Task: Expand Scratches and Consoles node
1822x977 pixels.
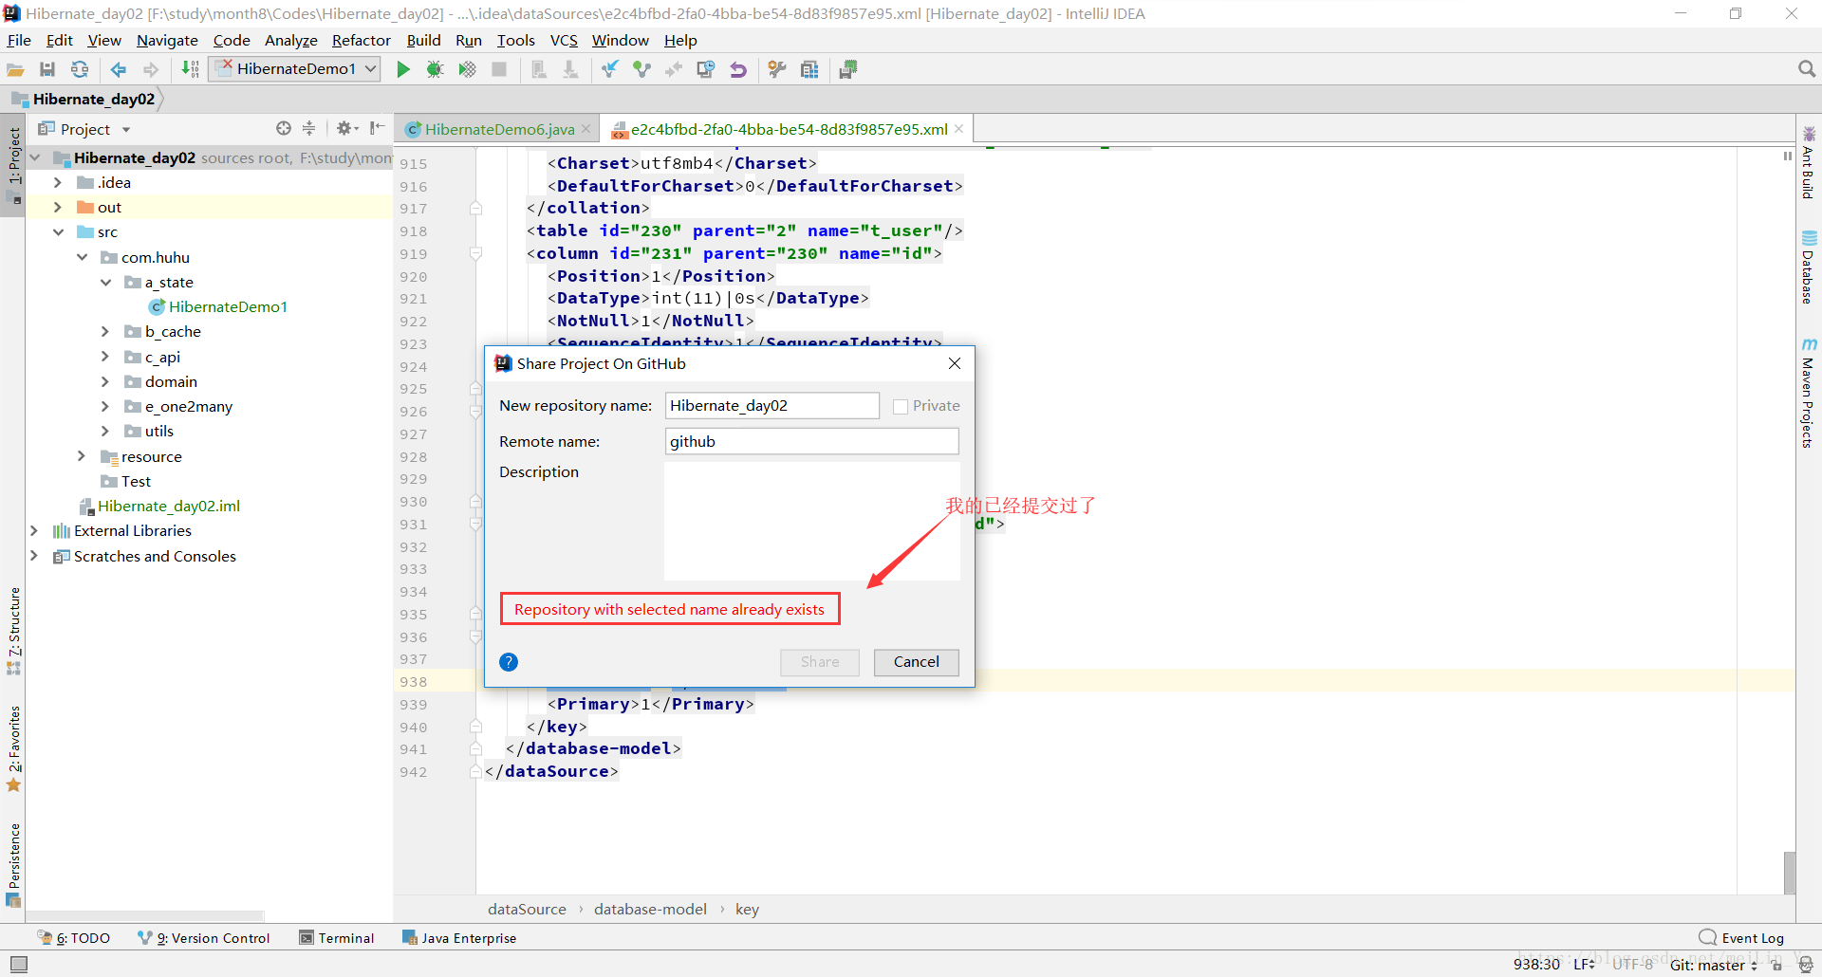Action: pyautogui.click(x=34, y=556)
